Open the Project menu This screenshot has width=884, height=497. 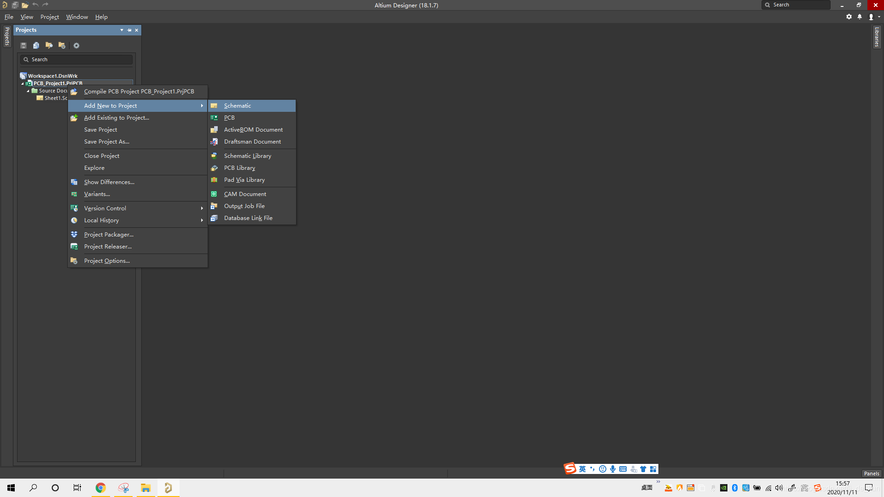click(x=50, y=17)
